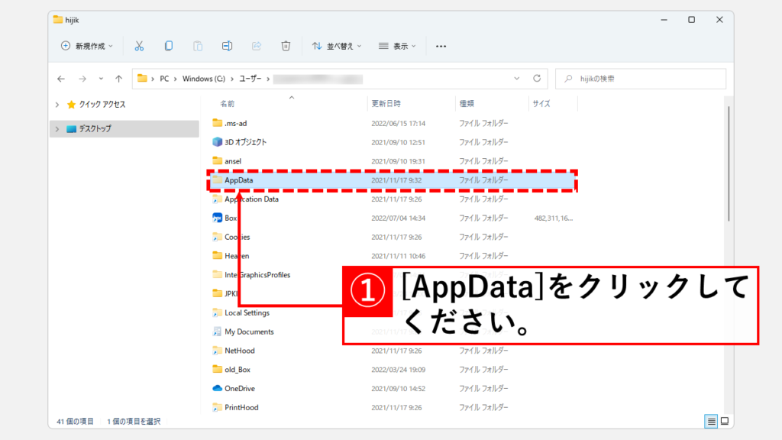Select デスクトップ in the navigation pane
Screen dimensions: 782x440
coord(95,129)
